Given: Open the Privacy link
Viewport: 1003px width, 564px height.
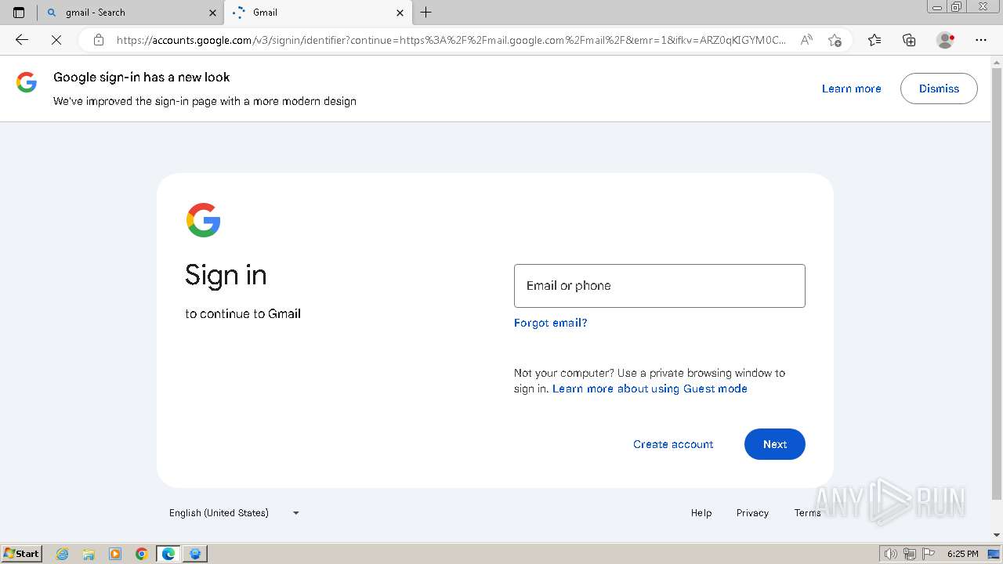Looking at the screenshot, I should coord(752,513).
